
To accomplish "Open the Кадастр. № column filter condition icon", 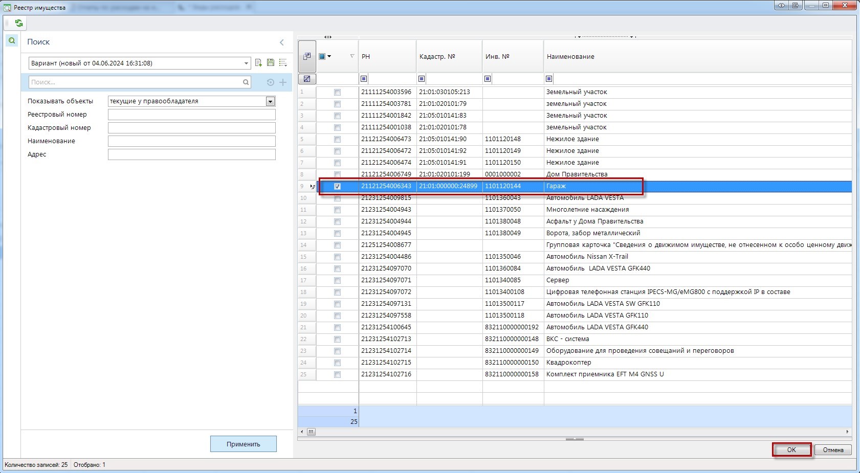I will coord(422,79).
